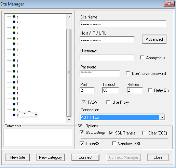Click inside the Port field
Viewport: 176px width, 168px height.
[x=87, y=90]
